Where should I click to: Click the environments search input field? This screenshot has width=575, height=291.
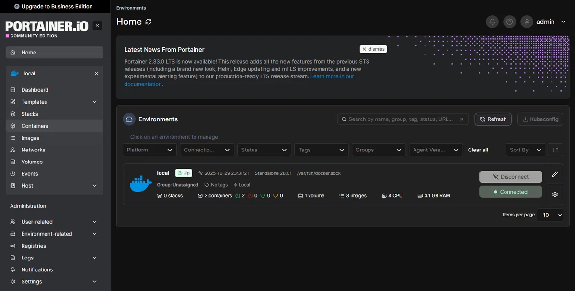[402, 119]
